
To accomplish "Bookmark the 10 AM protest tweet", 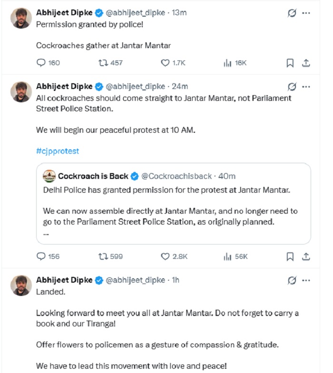I will [290, 257].
